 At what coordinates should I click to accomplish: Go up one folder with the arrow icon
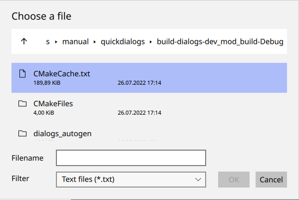pyautogui.click(x=24, y=41)
